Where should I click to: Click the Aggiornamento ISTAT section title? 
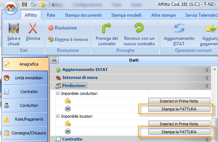point(85,70)
